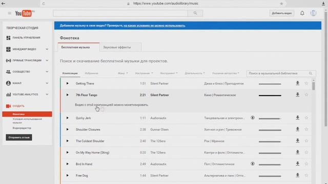Download Bird In Hand track
The width and height of the screenshot is (328, 184).
pos(297,164)
